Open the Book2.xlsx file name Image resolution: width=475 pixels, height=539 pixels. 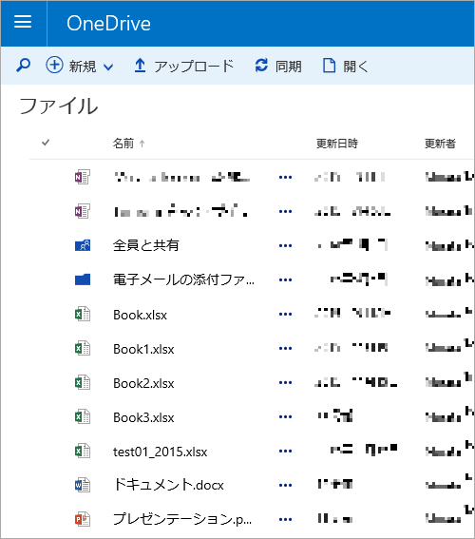(x=143, y=383)
